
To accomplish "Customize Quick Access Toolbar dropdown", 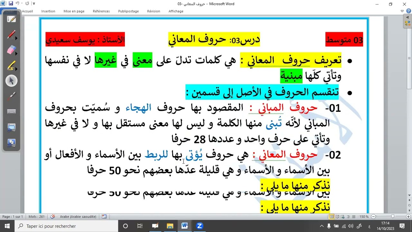I will (34, 4).
